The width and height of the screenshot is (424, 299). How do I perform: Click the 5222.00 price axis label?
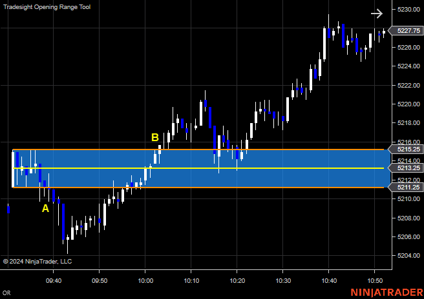(408, 86)
